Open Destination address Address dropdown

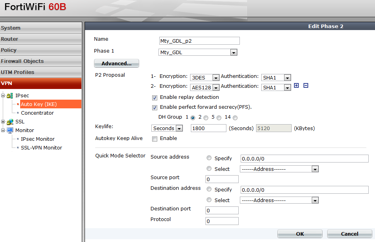pos(279,200)
